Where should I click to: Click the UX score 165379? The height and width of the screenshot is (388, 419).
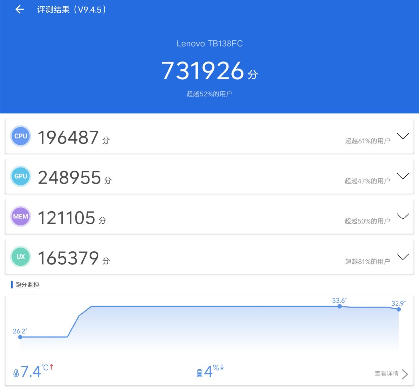68,258
